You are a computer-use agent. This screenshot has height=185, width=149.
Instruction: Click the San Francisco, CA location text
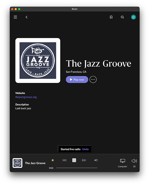[76, 72]
